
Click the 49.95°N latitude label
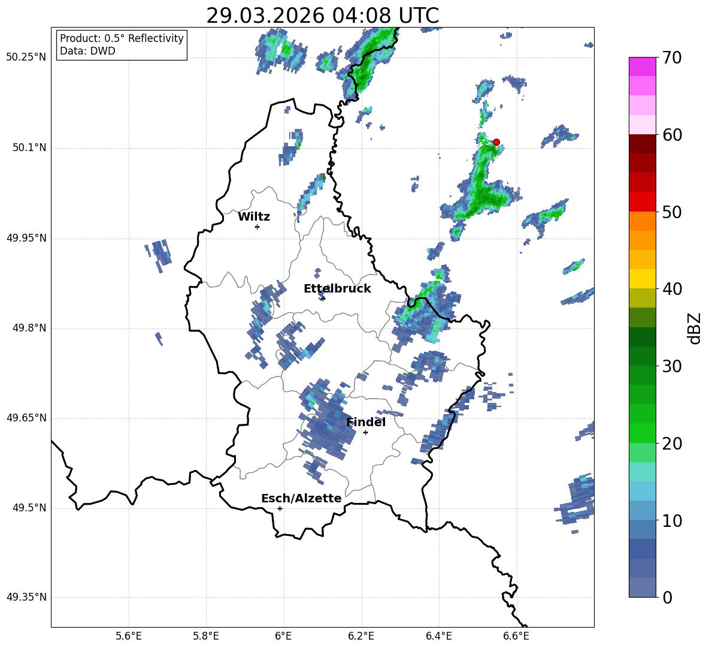pos(26,238)
